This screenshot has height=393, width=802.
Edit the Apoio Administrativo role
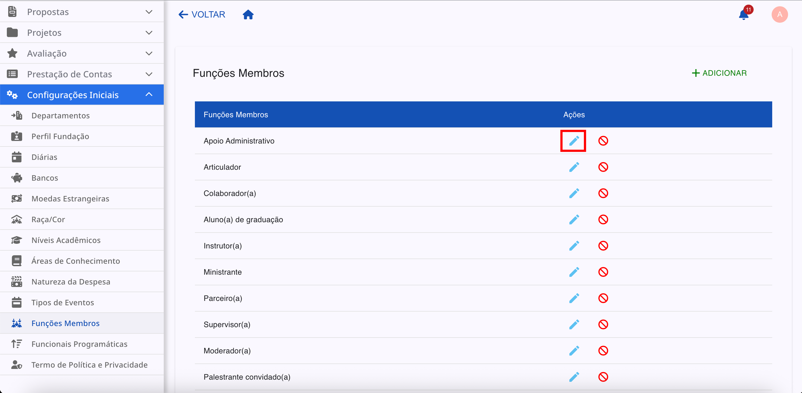pos(573,141)
